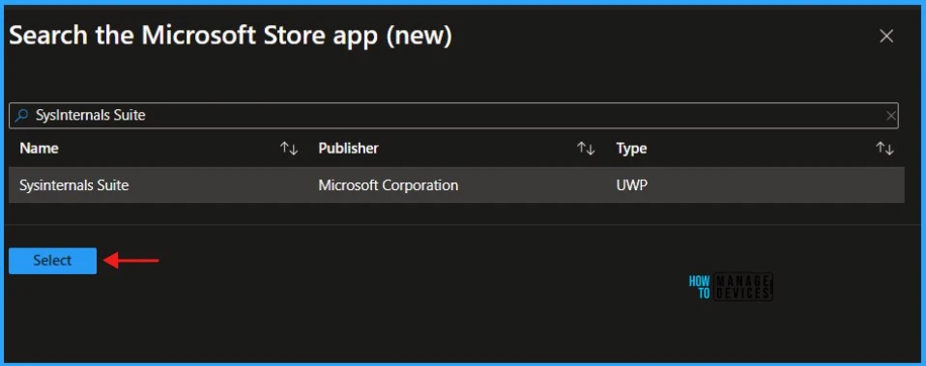The image size is (926, 366).
Task: Click Microsoft Corporation publisher cell
Action: click(x=388, y=185)
